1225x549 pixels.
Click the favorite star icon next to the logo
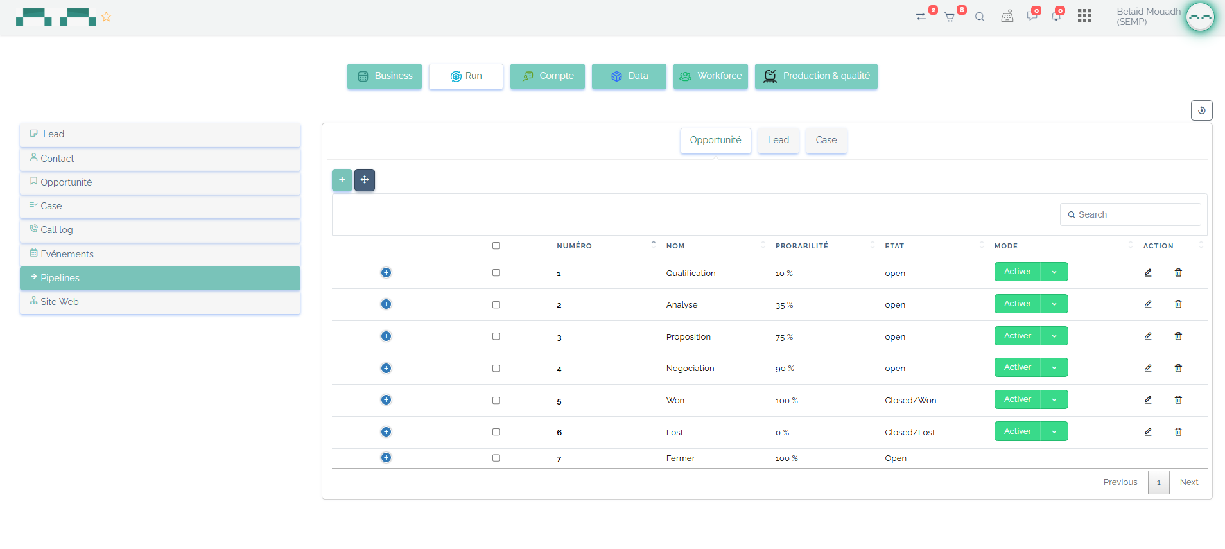click(107, 17)
